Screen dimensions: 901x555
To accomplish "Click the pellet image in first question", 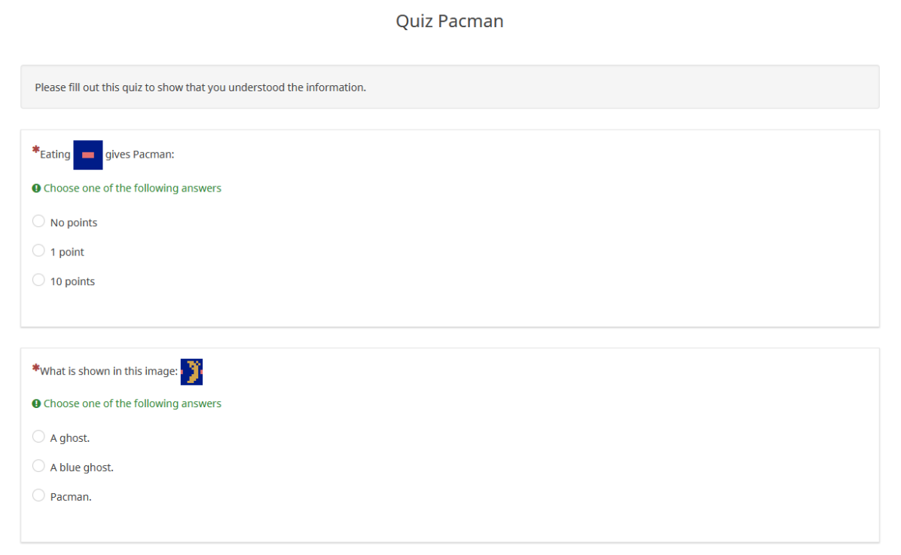I will coord(88,155).
